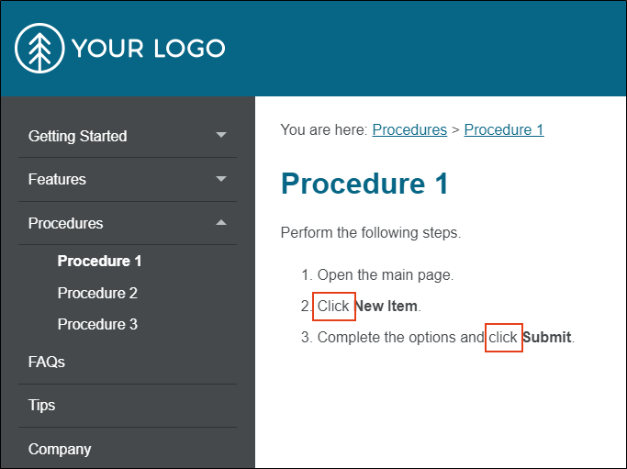Go to the FAQs menu item
This screenshot has width=627, height=469.
[x=47, y=363]
